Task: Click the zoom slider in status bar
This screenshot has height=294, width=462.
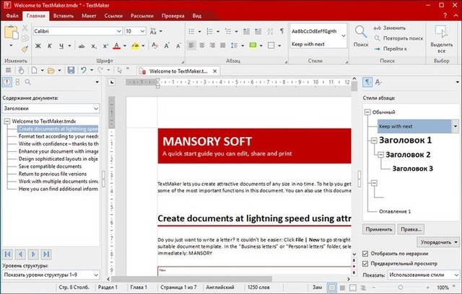Action: pos(401,288)
